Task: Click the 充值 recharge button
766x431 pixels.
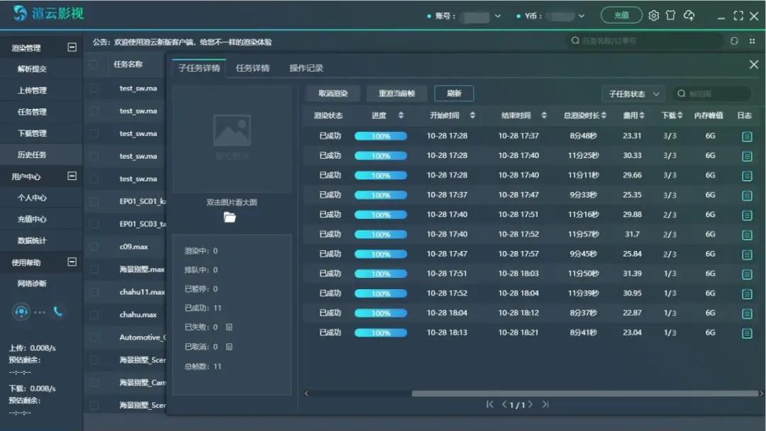Action: [621, 16]
